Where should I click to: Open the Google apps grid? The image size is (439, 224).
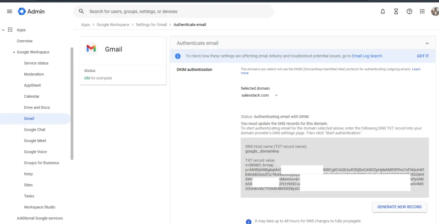[422, 11]
